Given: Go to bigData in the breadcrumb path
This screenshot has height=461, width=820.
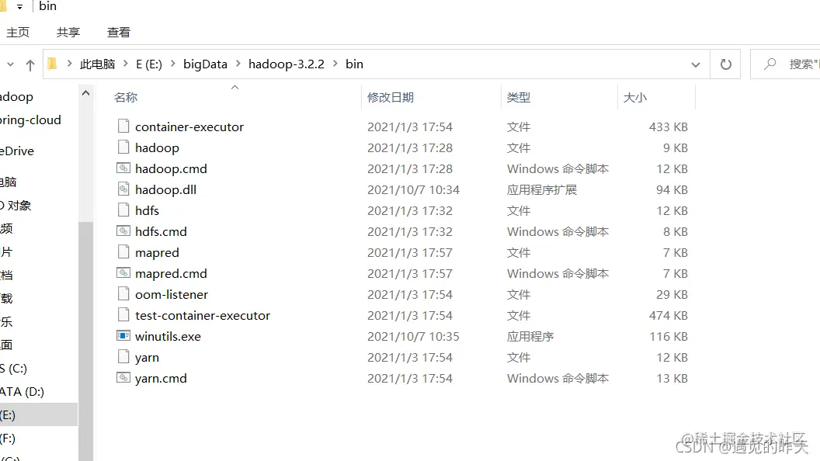Looking at the screenshot, I should pyautogui.click(x=205, y=64).
